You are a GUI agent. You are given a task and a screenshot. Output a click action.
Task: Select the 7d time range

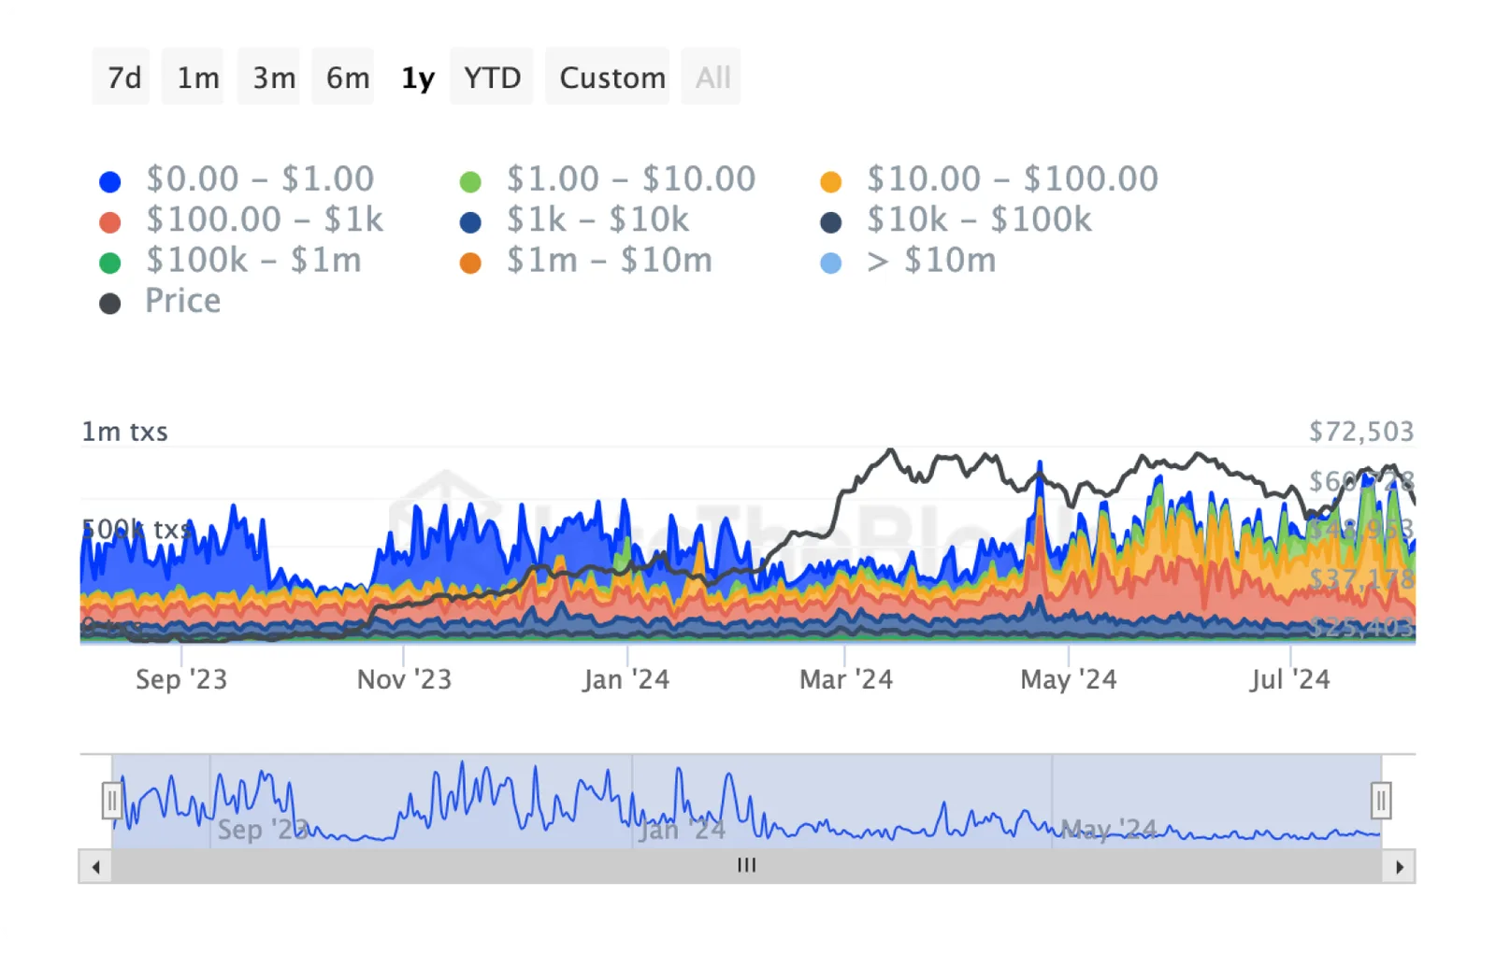coord(122,77)
